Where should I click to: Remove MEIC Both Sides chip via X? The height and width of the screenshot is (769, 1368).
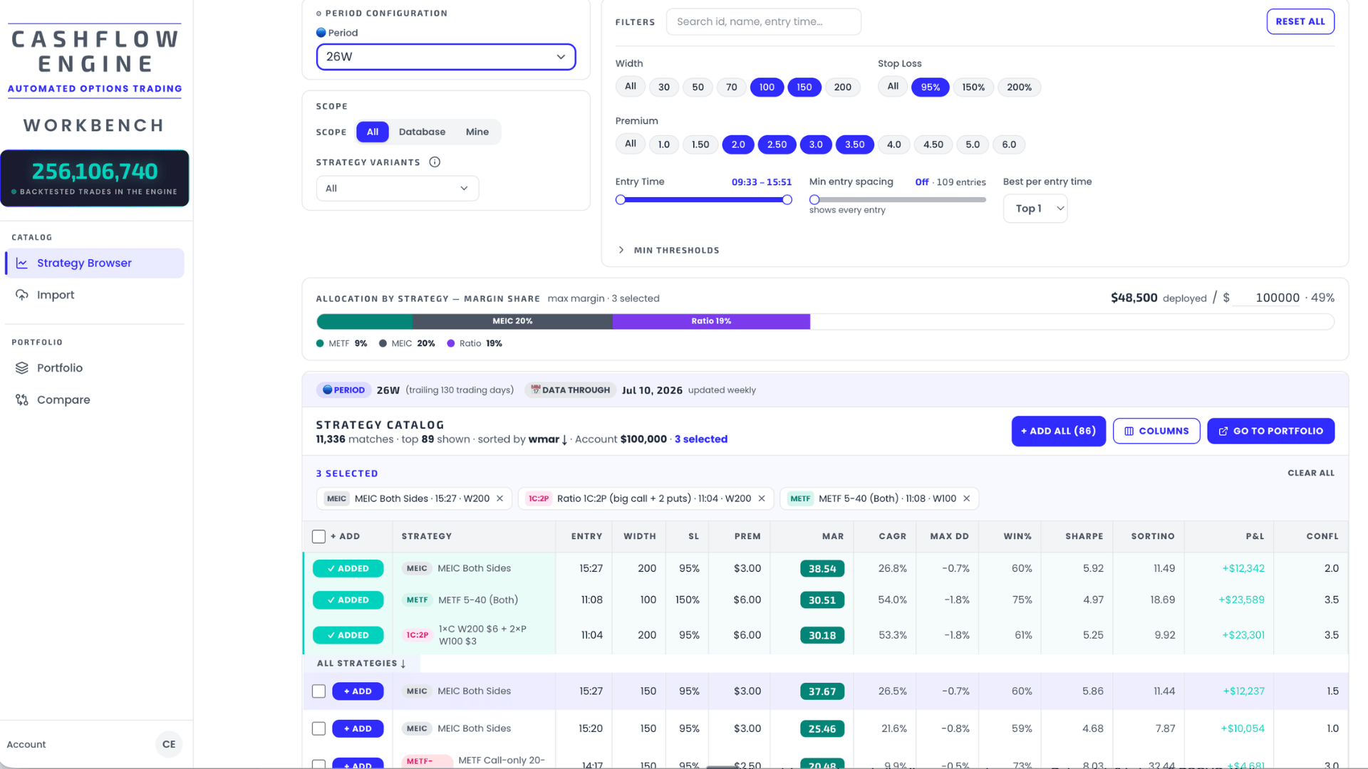click(x=500, y=498)
